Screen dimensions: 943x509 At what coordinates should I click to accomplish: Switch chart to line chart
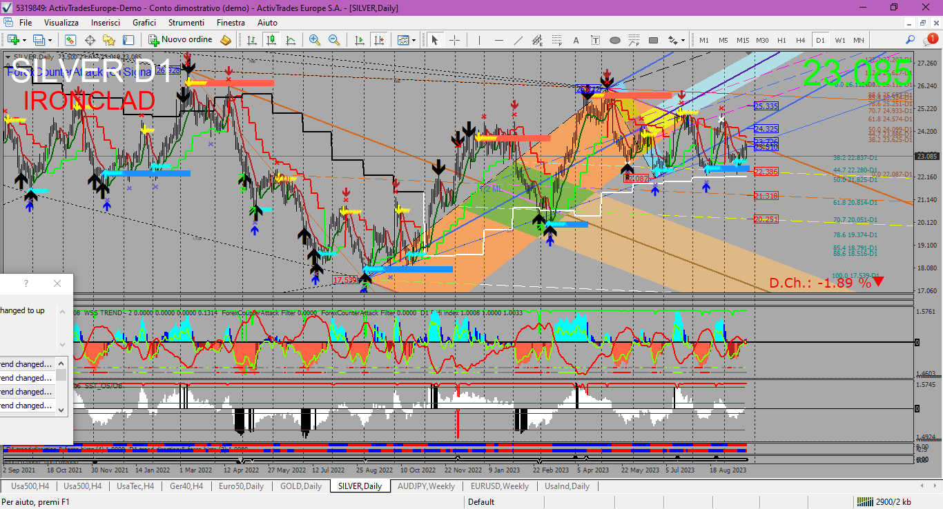(x=291, y=40)
